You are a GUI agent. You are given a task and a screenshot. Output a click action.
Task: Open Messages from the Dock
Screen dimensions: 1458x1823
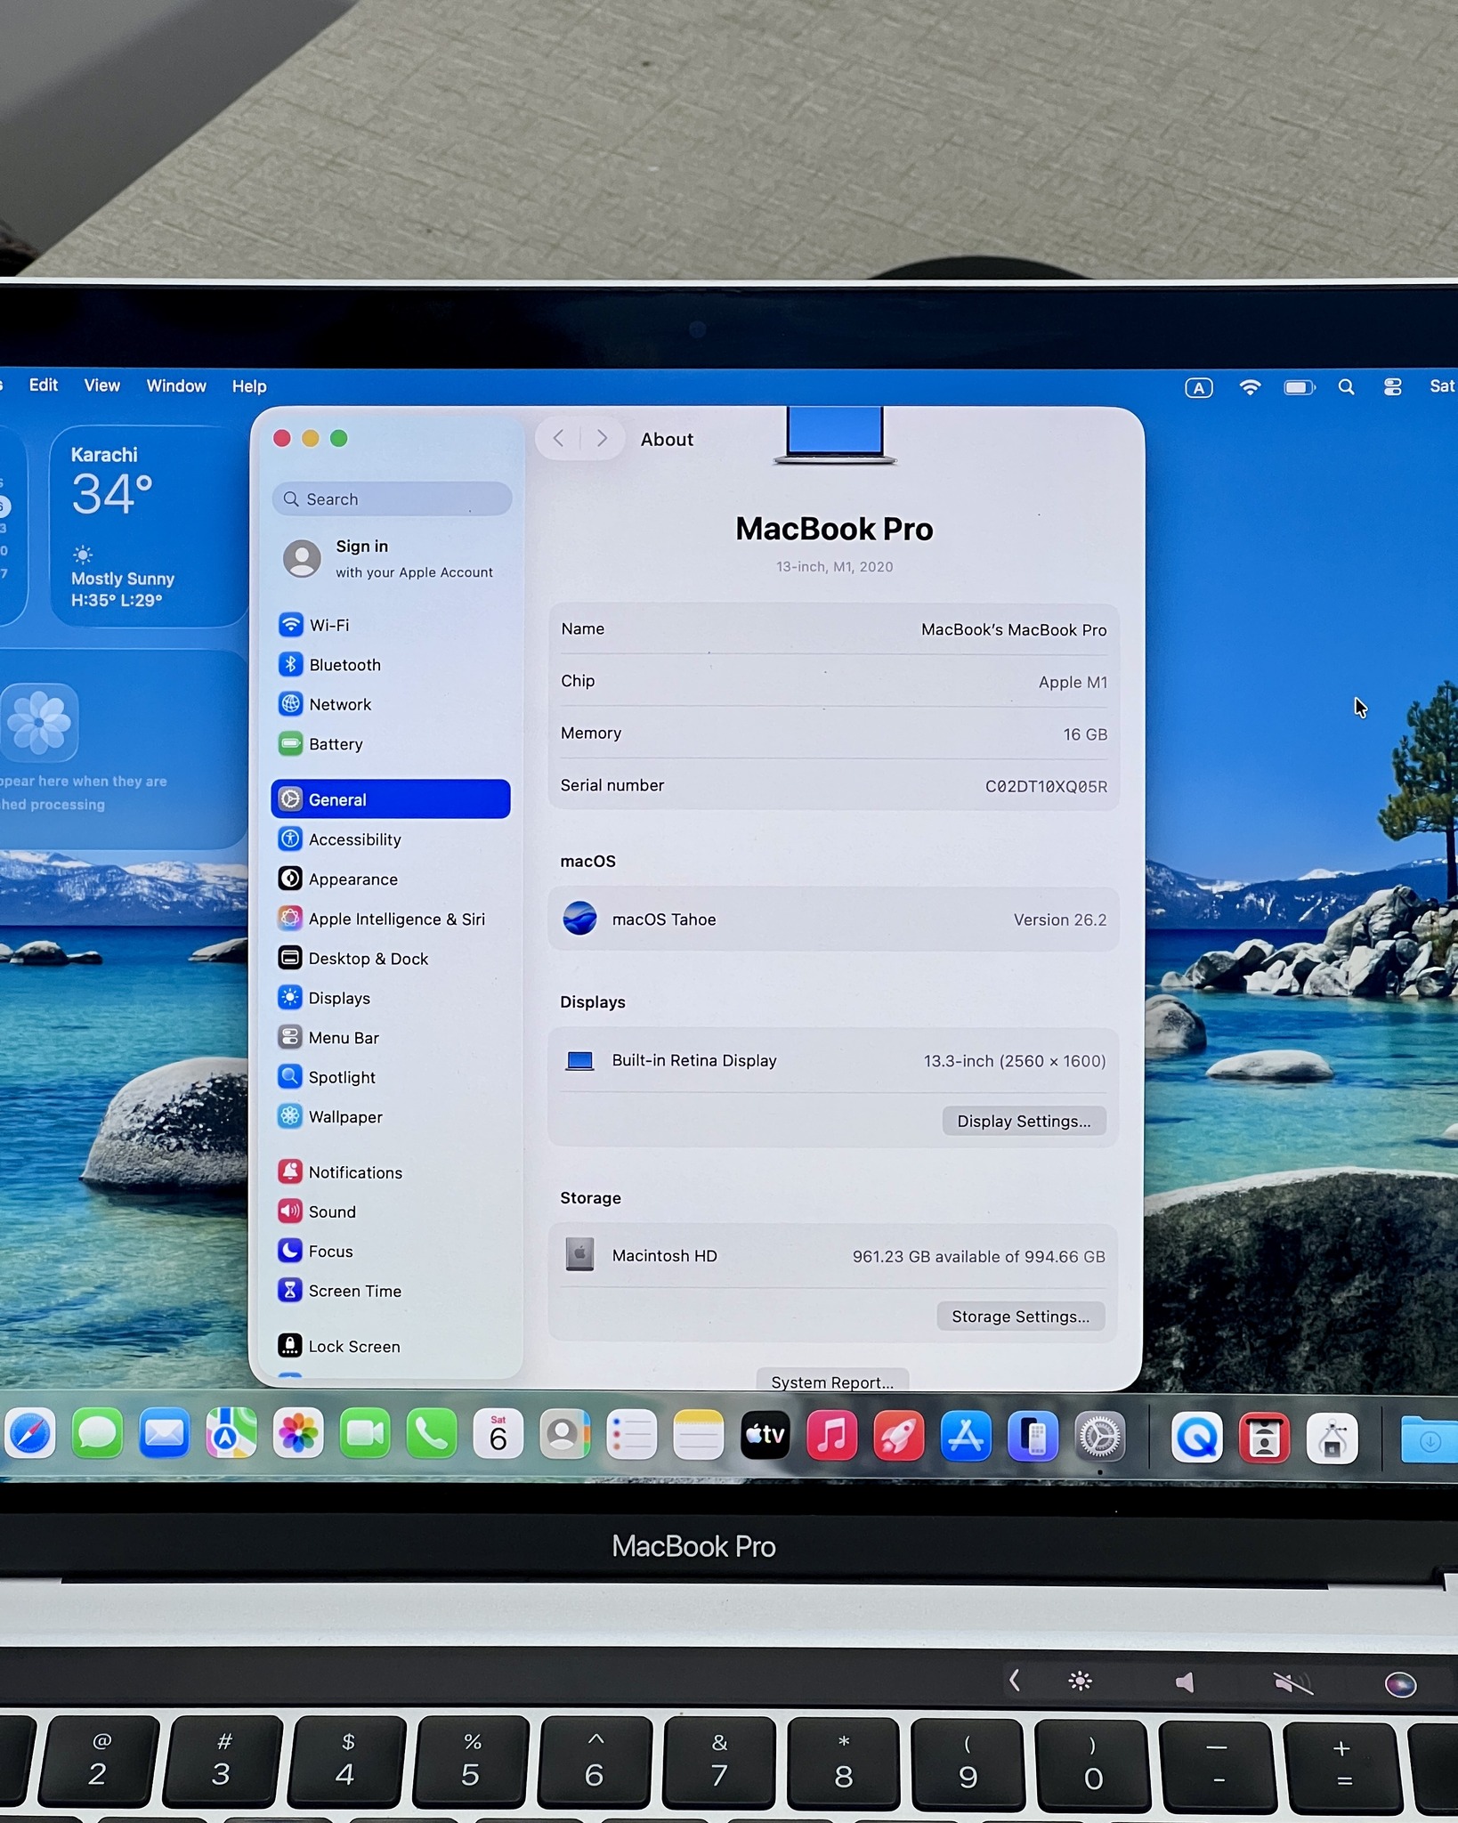click(x=97, y=1434)
